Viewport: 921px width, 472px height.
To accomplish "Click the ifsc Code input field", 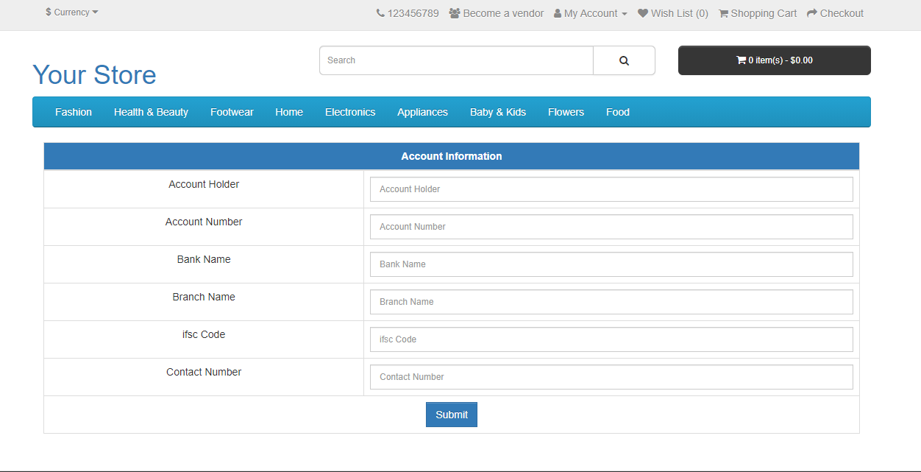I will [611, 339].
